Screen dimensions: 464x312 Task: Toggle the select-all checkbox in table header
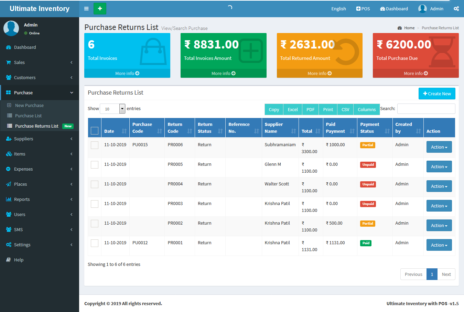pyautogui.click(x=95, y=131)
